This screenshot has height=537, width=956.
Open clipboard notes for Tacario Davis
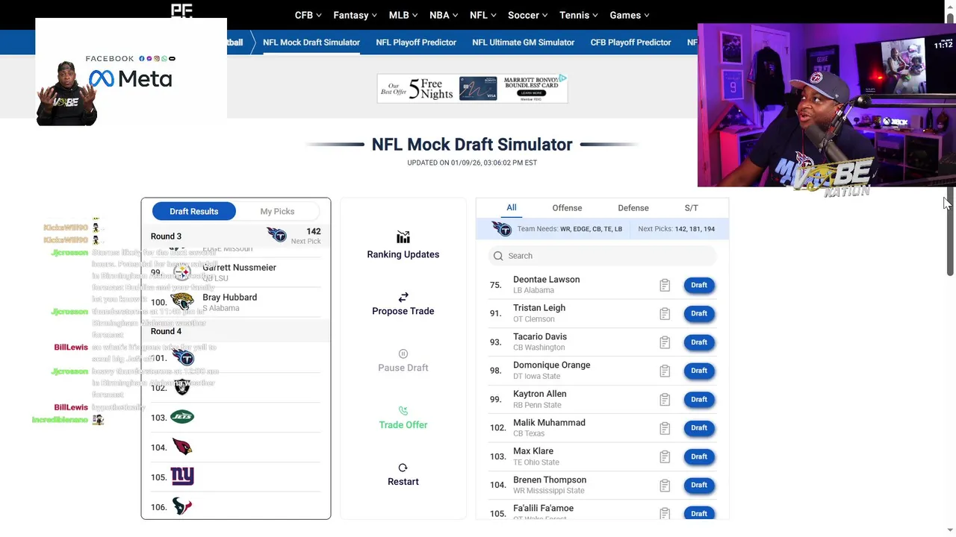pyautogui.click(x=665, y=342)
